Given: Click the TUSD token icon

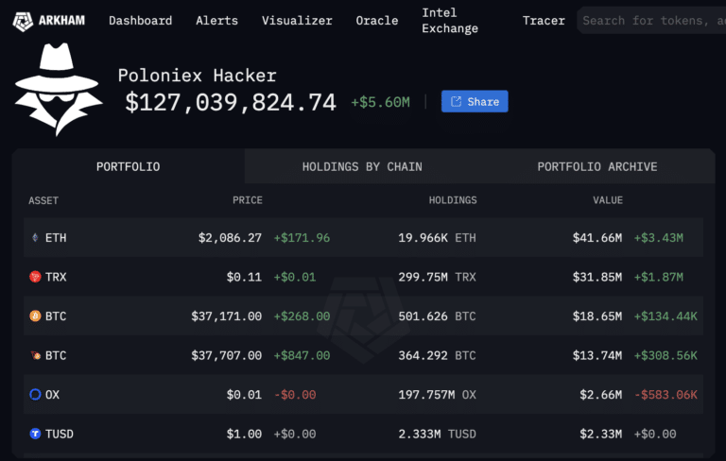Looking at the screenshot, I should pyautogui.click(x=35, y=434).
